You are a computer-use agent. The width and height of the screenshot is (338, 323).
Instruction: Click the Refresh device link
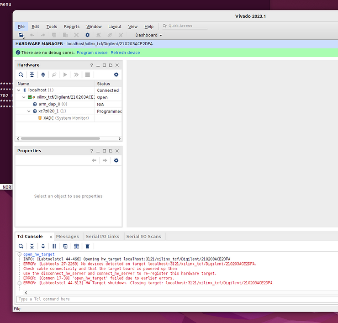tap(125, 53)
